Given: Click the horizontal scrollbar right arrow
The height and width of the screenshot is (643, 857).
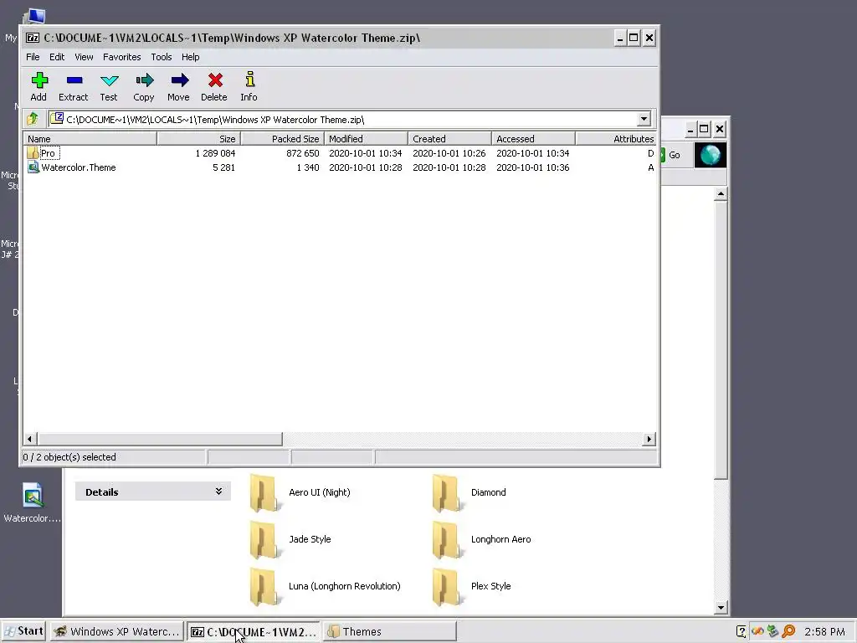Looking at the screenshot, I should (x=649, y=439).
